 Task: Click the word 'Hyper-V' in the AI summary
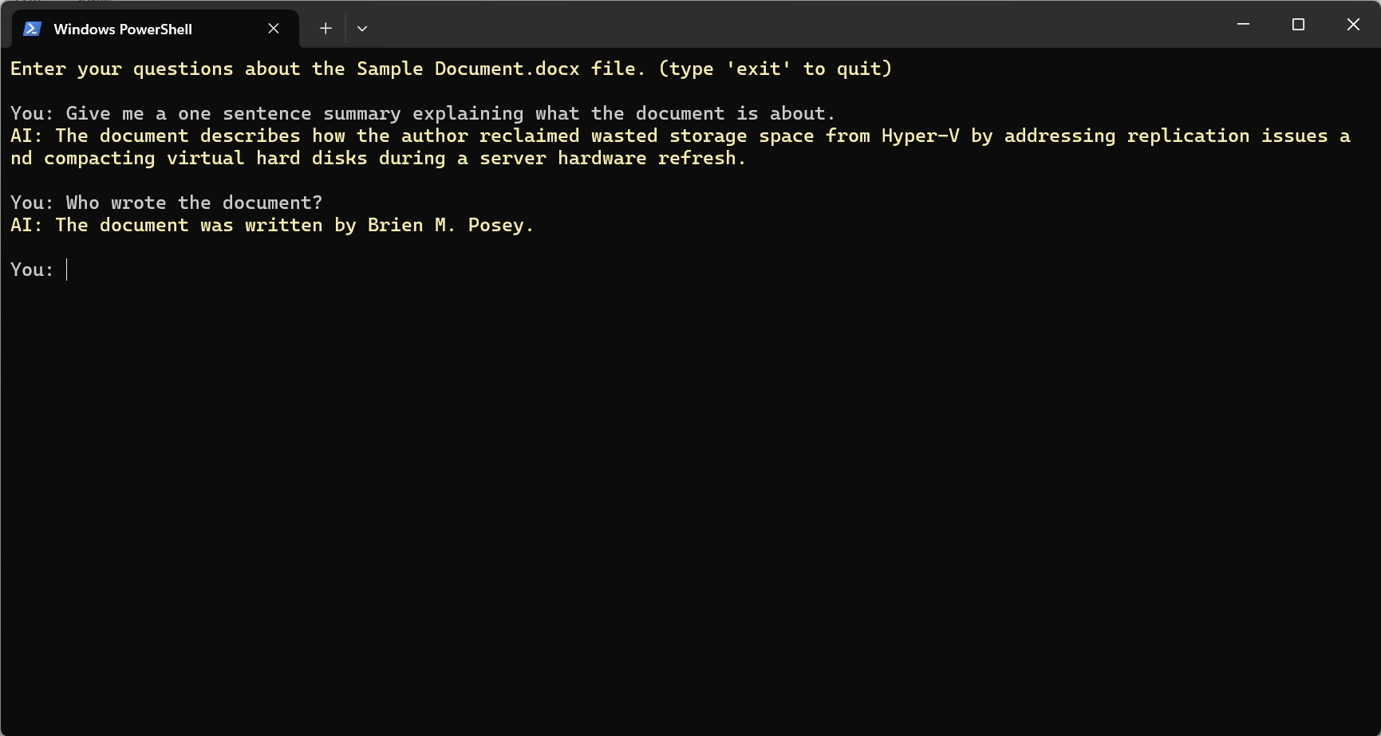click(x=920, y=136)
